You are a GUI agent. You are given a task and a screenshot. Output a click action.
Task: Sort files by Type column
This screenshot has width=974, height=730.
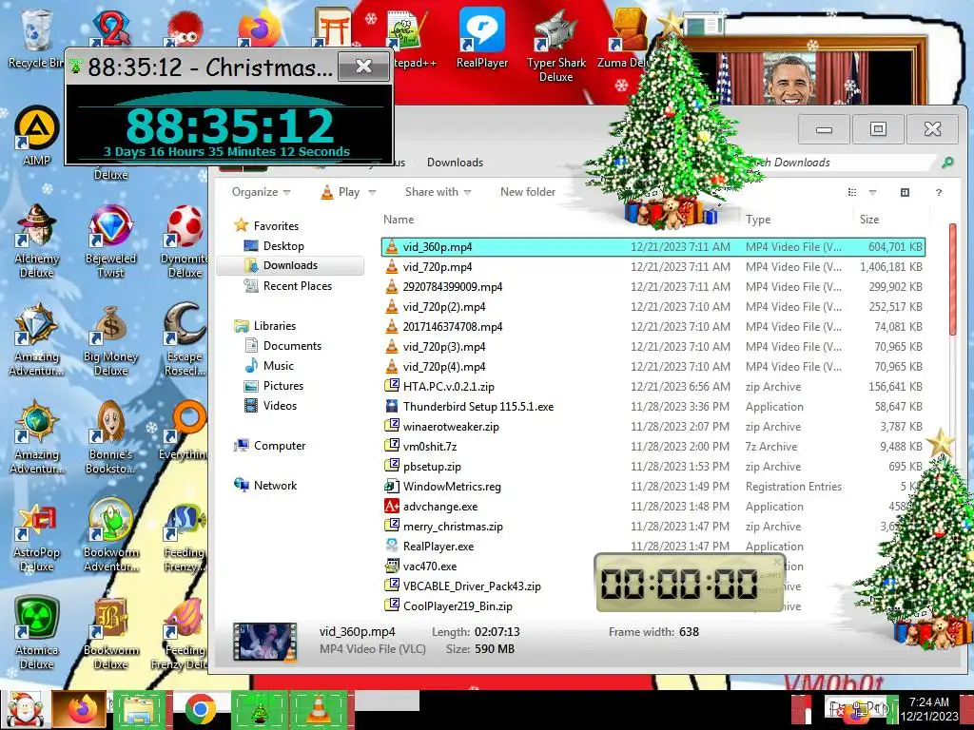pyautogui.click(x=758, y=220)
